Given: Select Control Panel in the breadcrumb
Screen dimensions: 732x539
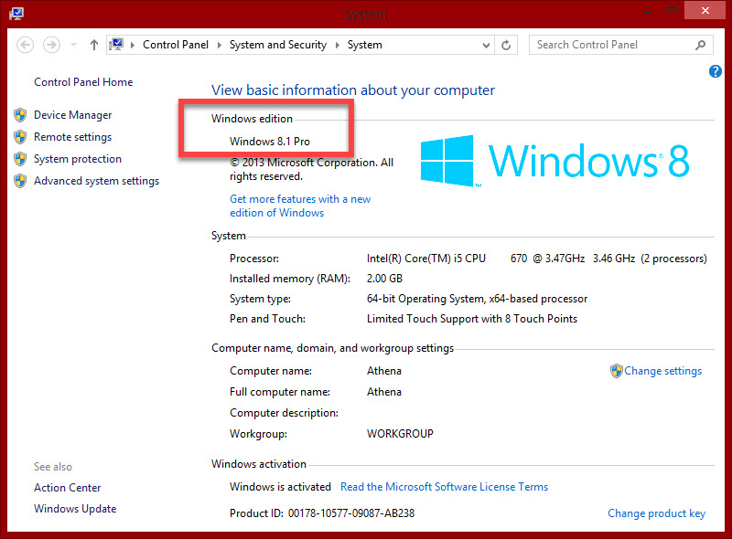Looking at the screenshot, I should 176,45.
